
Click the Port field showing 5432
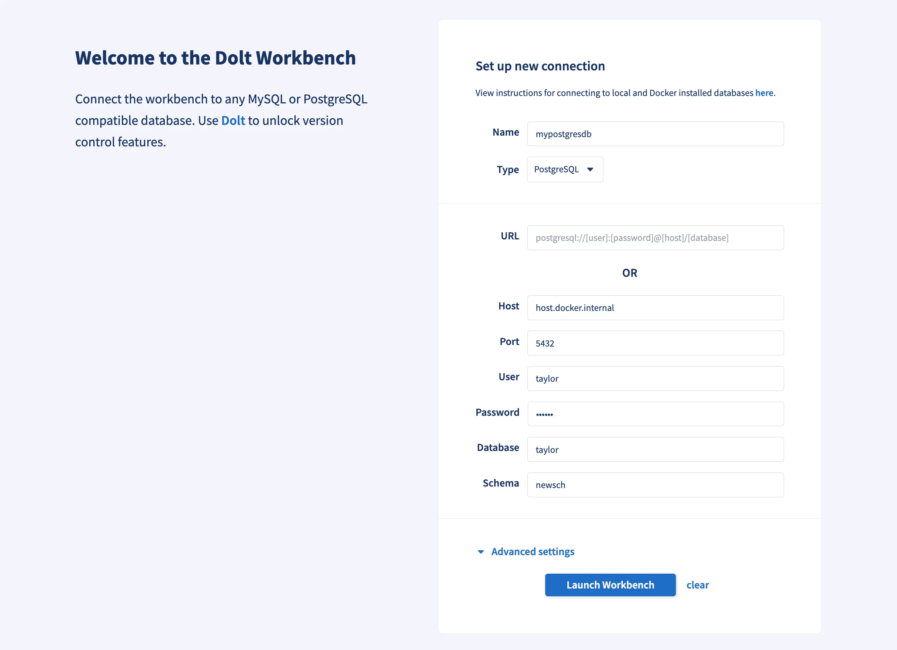[655, 343]
